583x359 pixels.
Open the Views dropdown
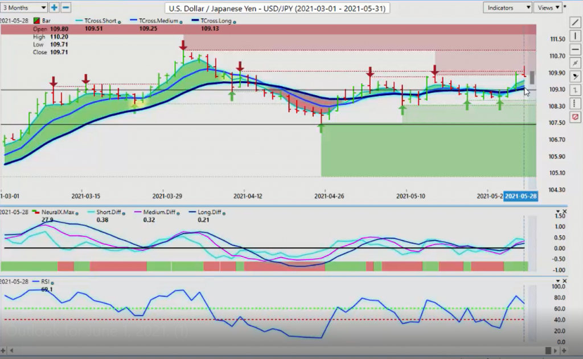point(547,7)
